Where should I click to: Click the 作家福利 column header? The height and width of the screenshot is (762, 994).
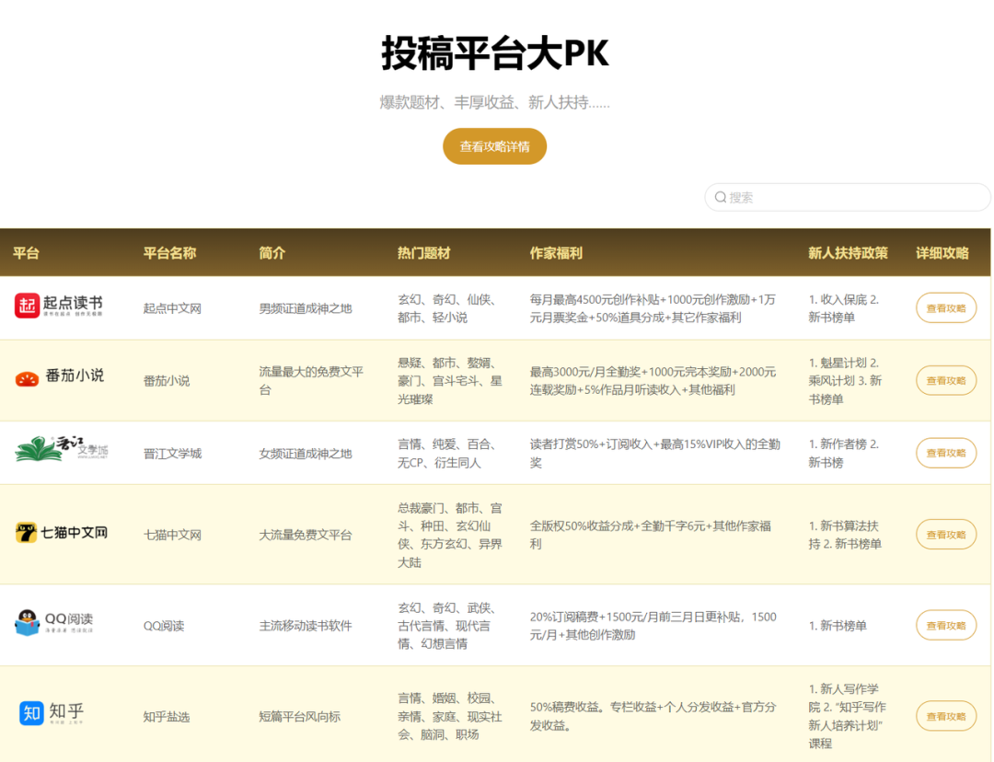coord(556,253)
